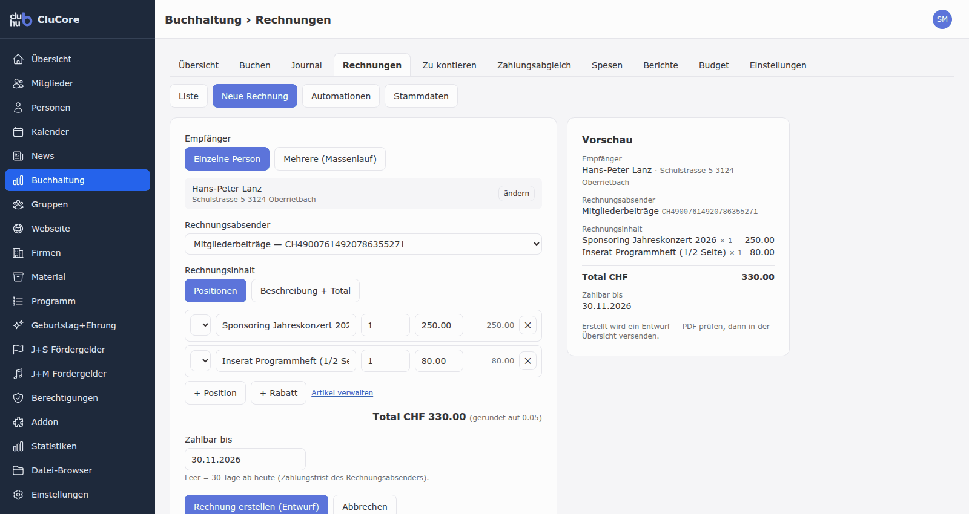Click the Material box icon
969x514 pixels.
pyautogui.click(x=18, y=277)
